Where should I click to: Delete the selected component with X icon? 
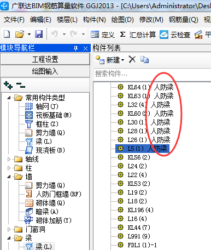(132, 59)
